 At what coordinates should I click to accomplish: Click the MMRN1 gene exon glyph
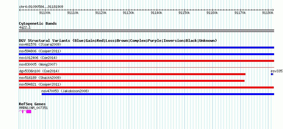[x=29, y=112]
